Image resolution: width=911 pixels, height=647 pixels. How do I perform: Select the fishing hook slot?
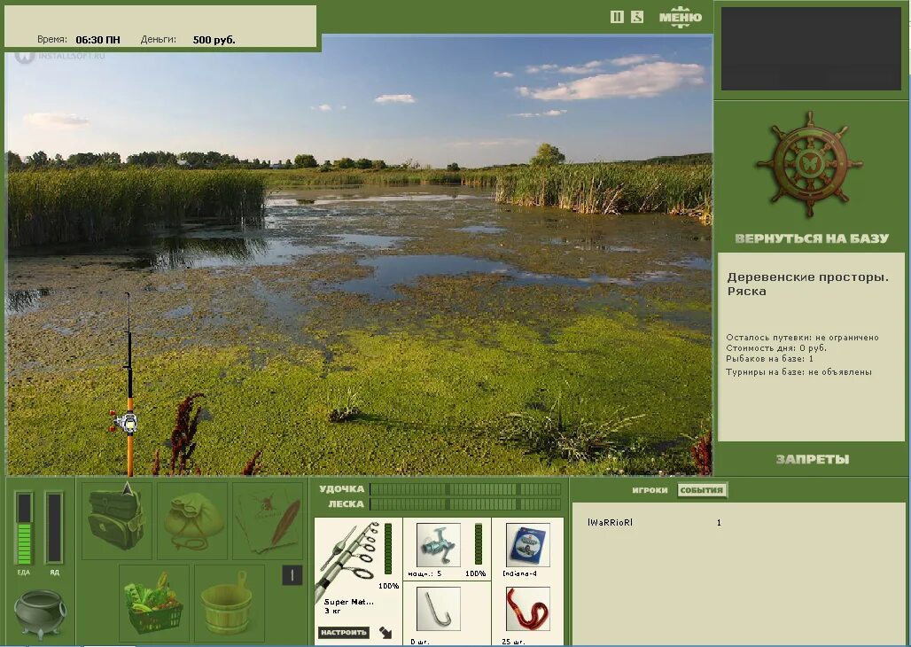pos(439,609)
